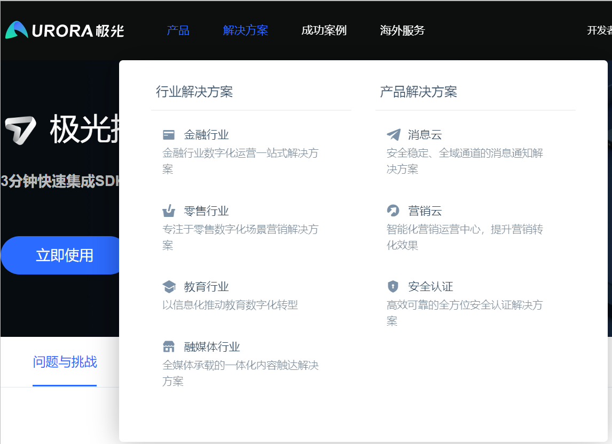Click the 融媒体行业 storefront icon
The height and width of the screenshot is (444, 612).
(x=169, y=347)
